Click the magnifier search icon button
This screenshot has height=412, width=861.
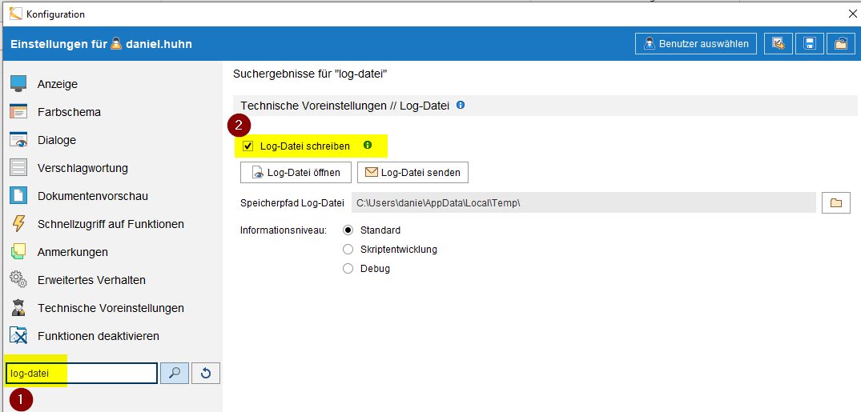click(x=175, y=373)
